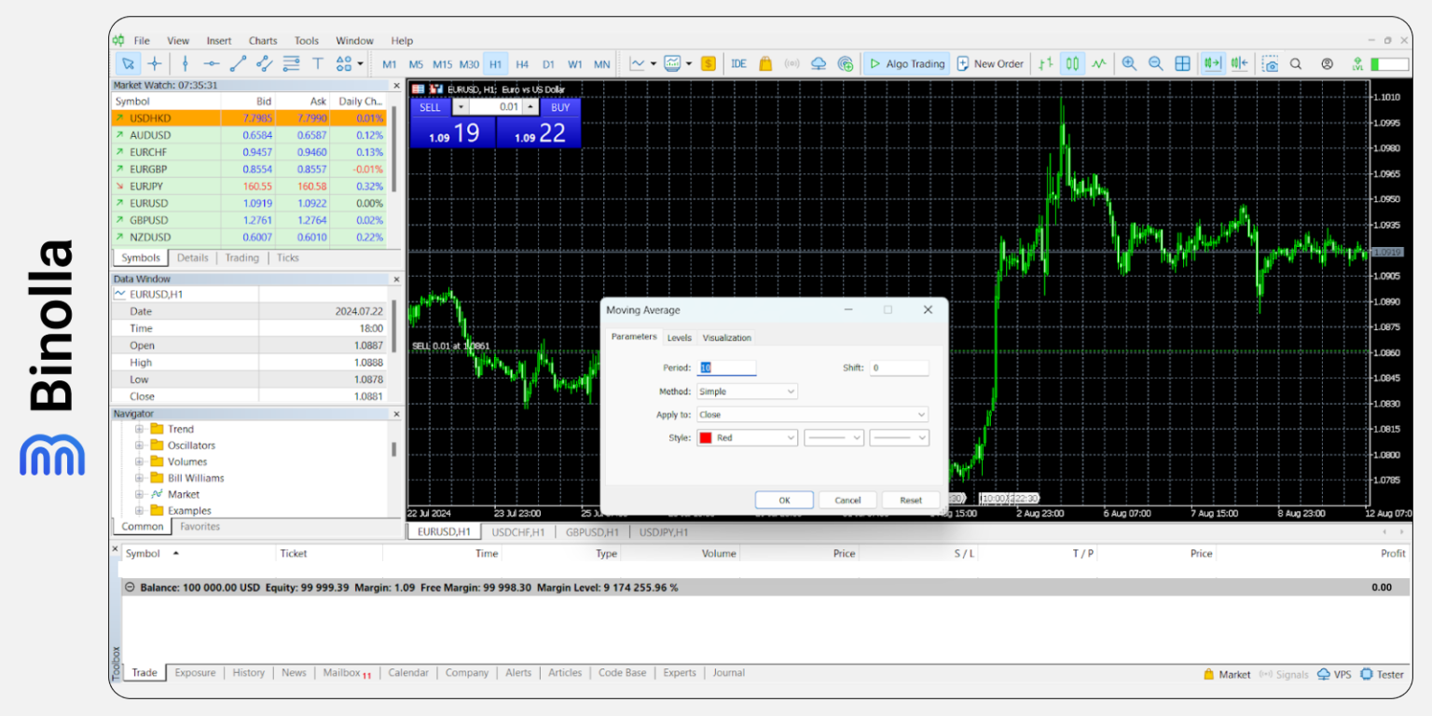This screenshot has height=716, width=1432.
Task: Open the search magnifier in the toolbar
Action: (x=1296, y=63)
